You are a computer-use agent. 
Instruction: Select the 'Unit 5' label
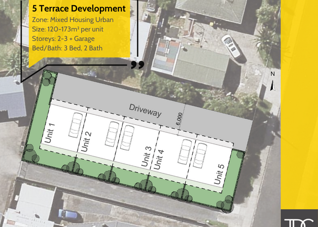pos(219,174)
